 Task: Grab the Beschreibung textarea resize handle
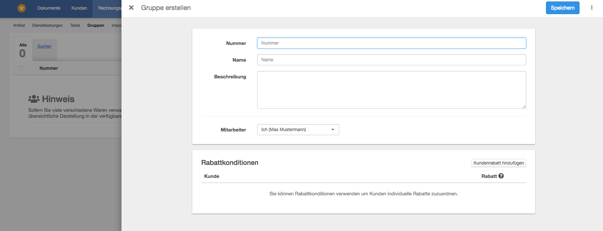coord(524,107)
